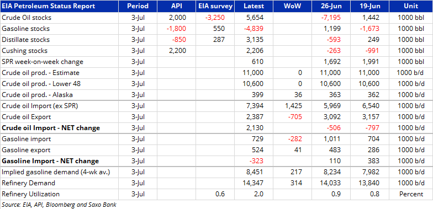Select the Unit column header
This screenshot has height=209, width=433.
coord(411,6)
